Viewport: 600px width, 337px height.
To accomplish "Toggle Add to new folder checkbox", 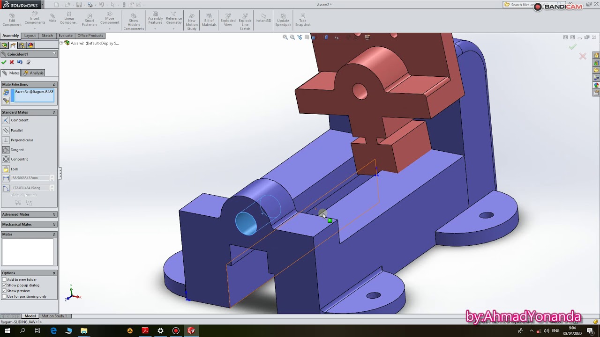I will click(x=4, y=279).
